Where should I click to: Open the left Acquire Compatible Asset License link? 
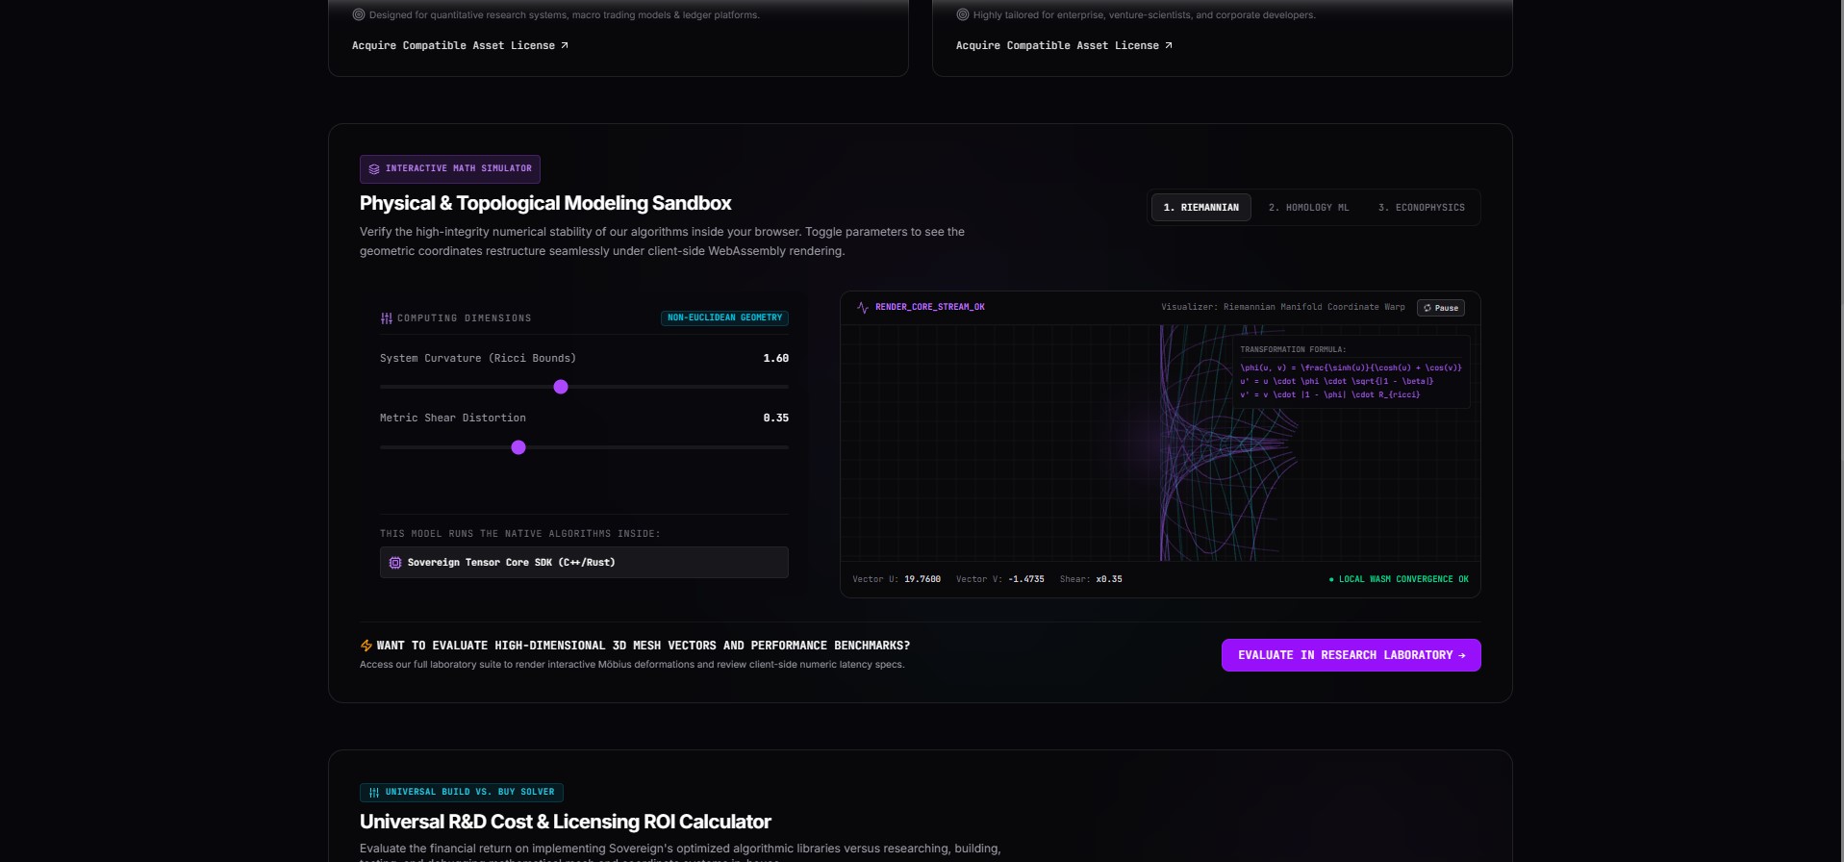tap(460, 45)
